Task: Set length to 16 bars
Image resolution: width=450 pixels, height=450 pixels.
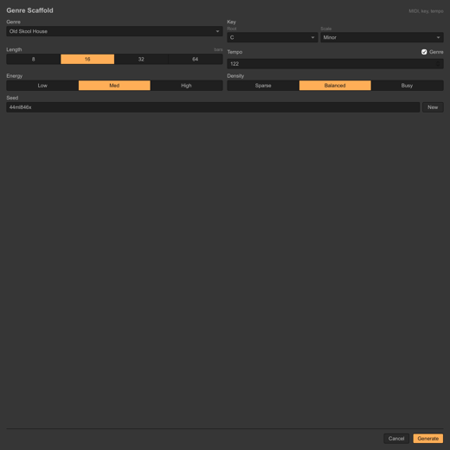Action: [x=87, y=59]
